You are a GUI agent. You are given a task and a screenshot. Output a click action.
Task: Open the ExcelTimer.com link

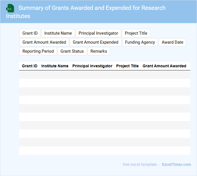(x=176, y=164)
